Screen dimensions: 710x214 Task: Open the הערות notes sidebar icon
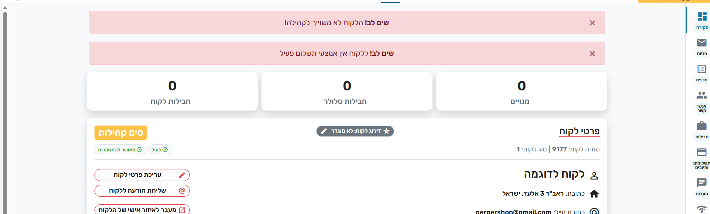[x=702, y=187]
